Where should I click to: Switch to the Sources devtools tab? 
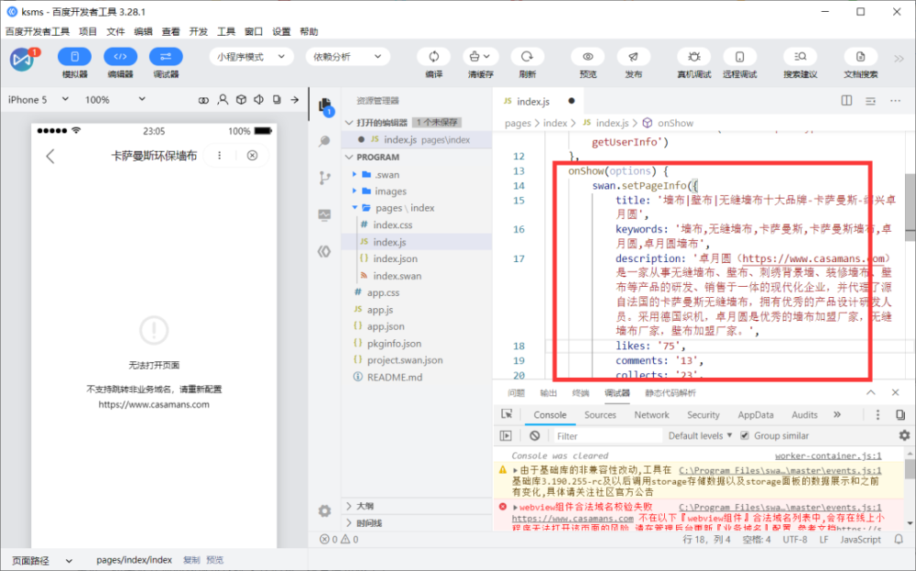600,415
